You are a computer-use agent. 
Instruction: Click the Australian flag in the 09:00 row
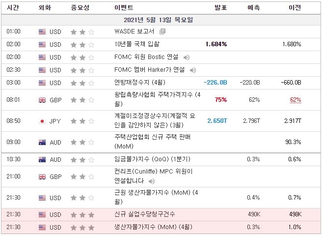[42, 143]
